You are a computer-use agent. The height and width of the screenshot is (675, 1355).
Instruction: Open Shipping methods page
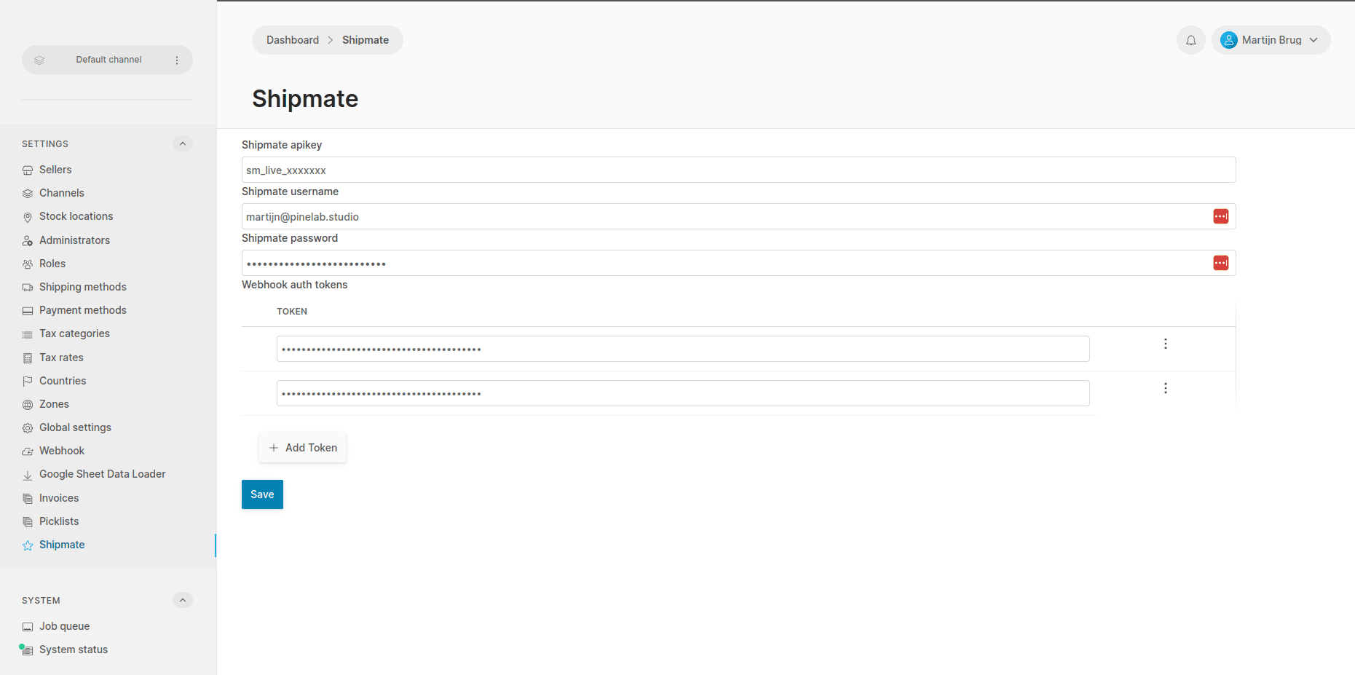83,287
